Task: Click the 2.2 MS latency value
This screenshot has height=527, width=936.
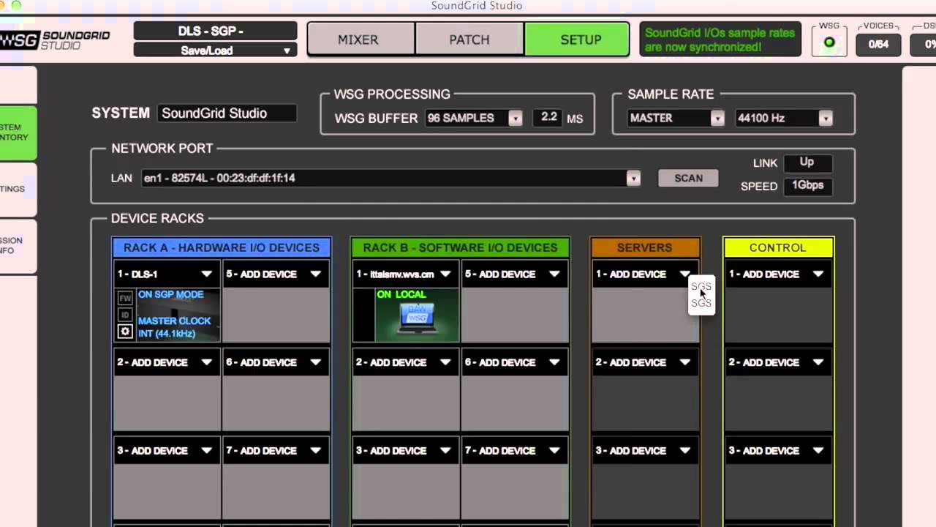Action: (549, 117)
